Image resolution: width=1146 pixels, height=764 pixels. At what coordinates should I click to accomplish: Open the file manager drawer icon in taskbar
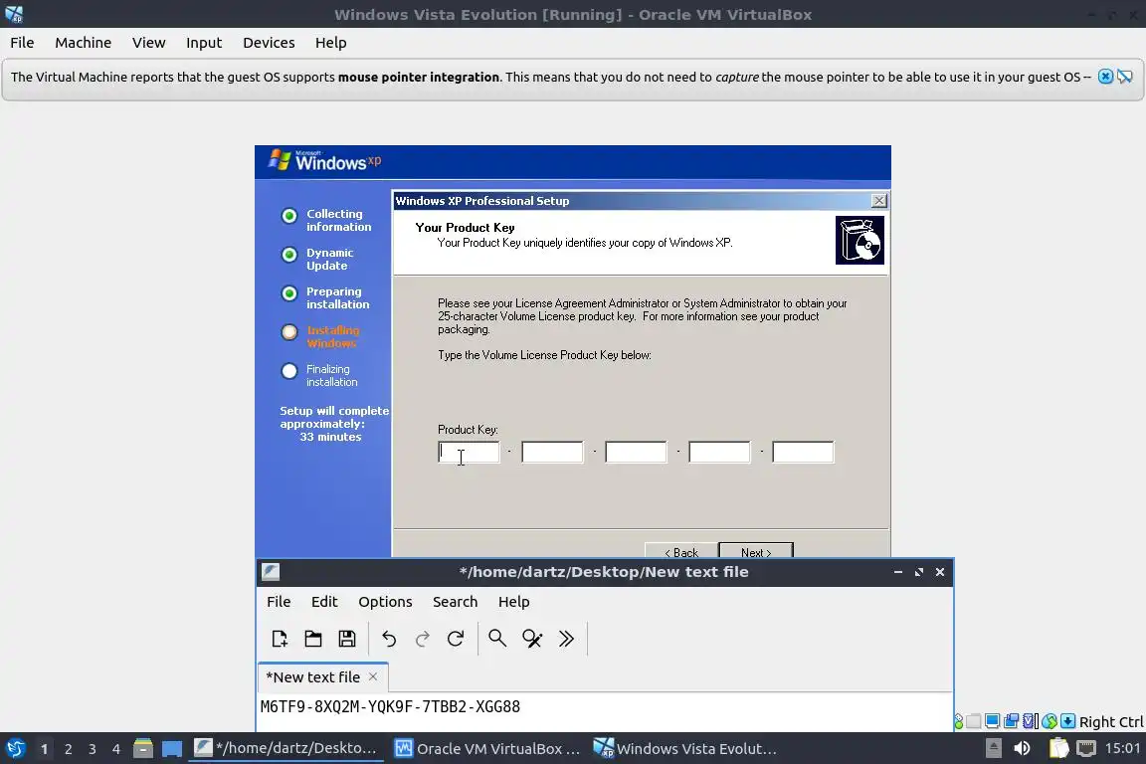143,748
